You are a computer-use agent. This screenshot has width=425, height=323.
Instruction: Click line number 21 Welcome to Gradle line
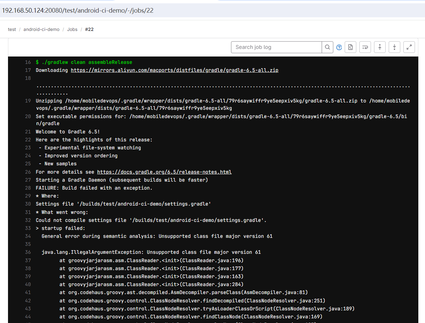click(x=28, y=131)
